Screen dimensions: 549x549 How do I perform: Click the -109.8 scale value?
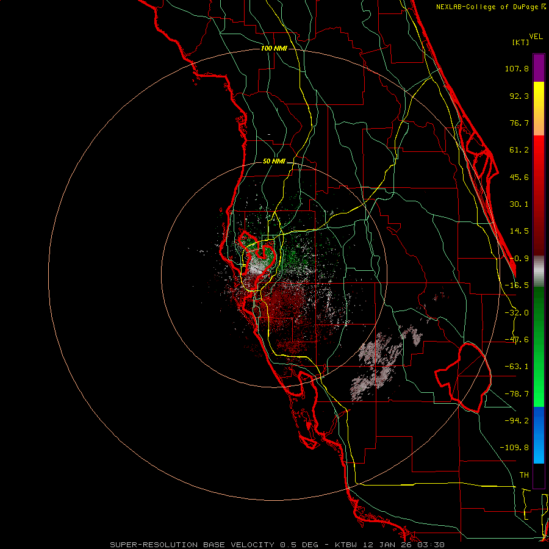pos(514,448)
